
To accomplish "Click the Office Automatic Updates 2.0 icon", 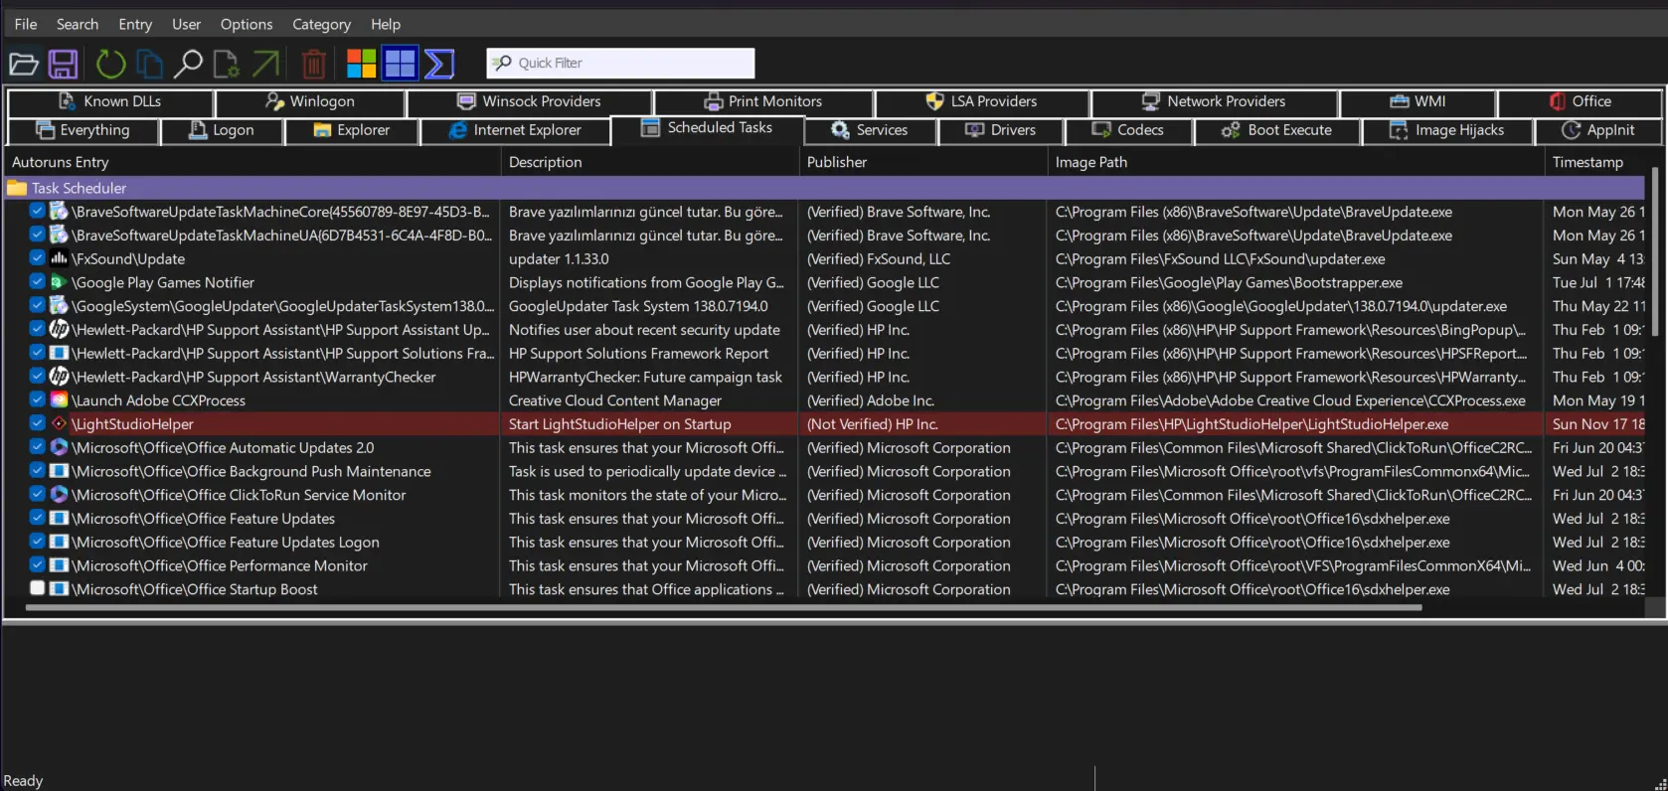I will (x=59, y=447).
